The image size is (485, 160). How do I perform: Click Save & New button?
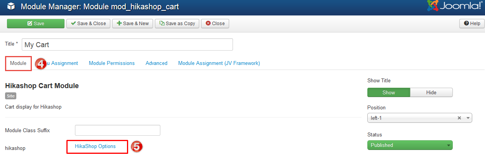point(133,24)
